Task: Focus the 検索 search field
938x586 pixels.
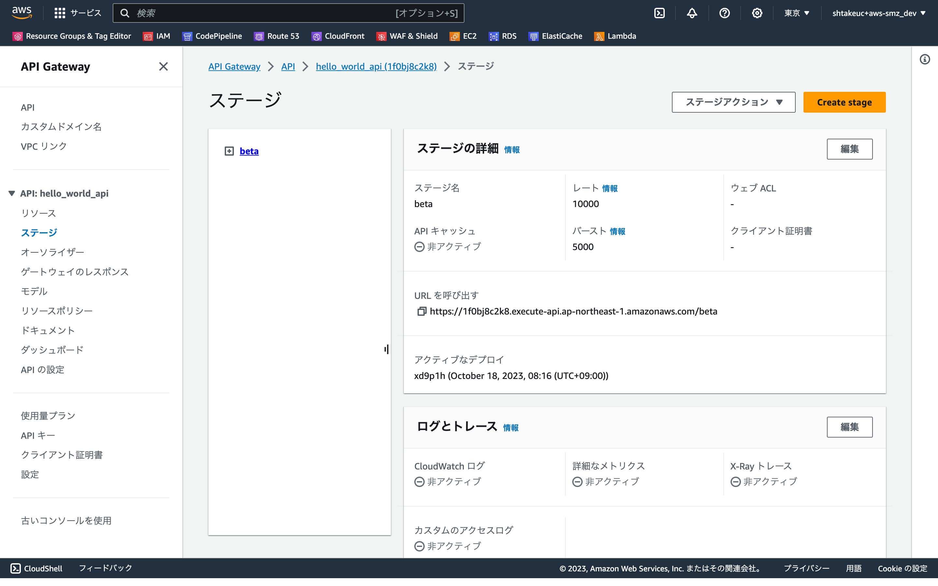Action: (x=288, y=13)
